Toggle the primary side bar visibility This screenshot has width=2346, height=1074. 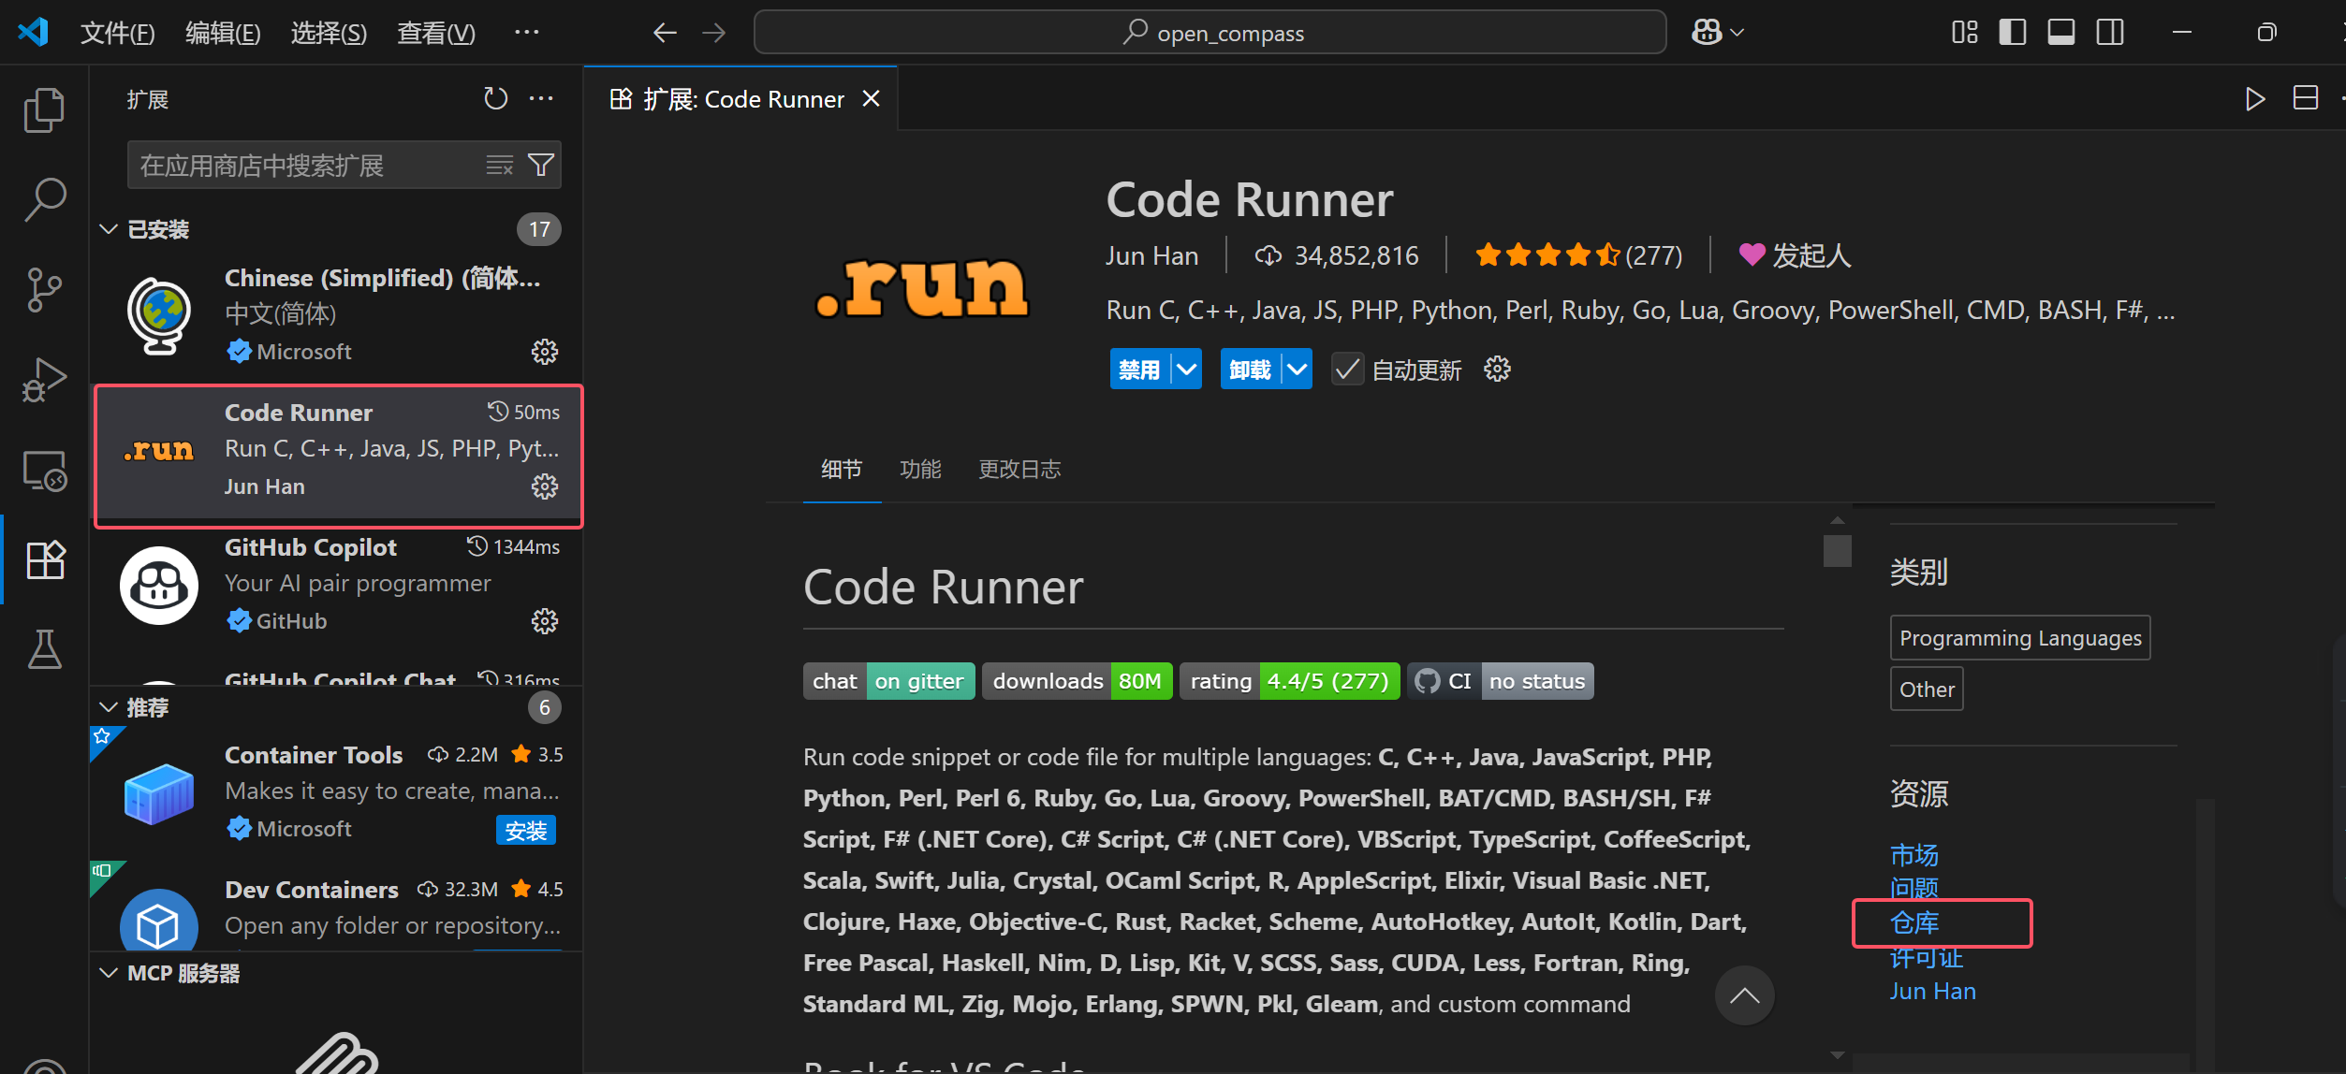pyautogui.click(x=2012, y=33)
